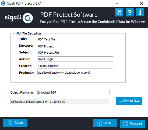Click the 'Producer:' label

(x=26, y=73)
